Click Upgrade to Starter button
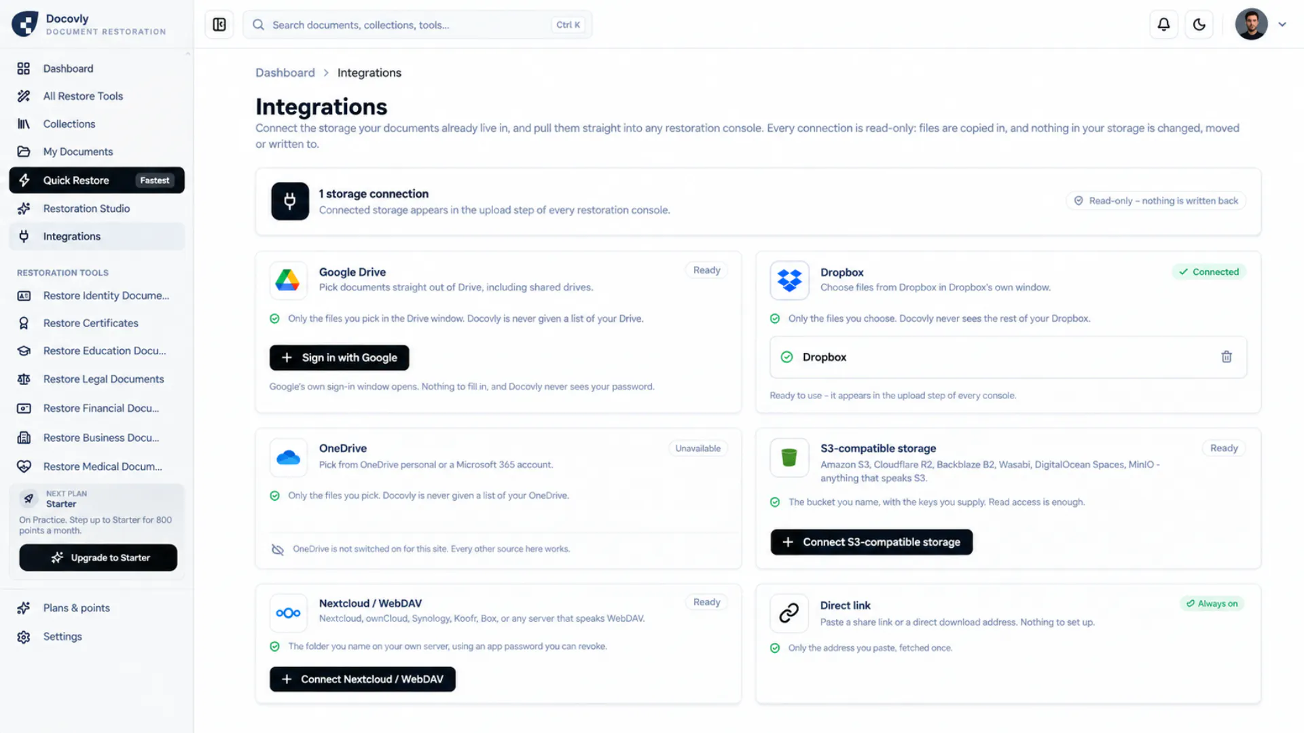Image resolution: width=1304 pixels, height=733 pixels. click(98, 558)
